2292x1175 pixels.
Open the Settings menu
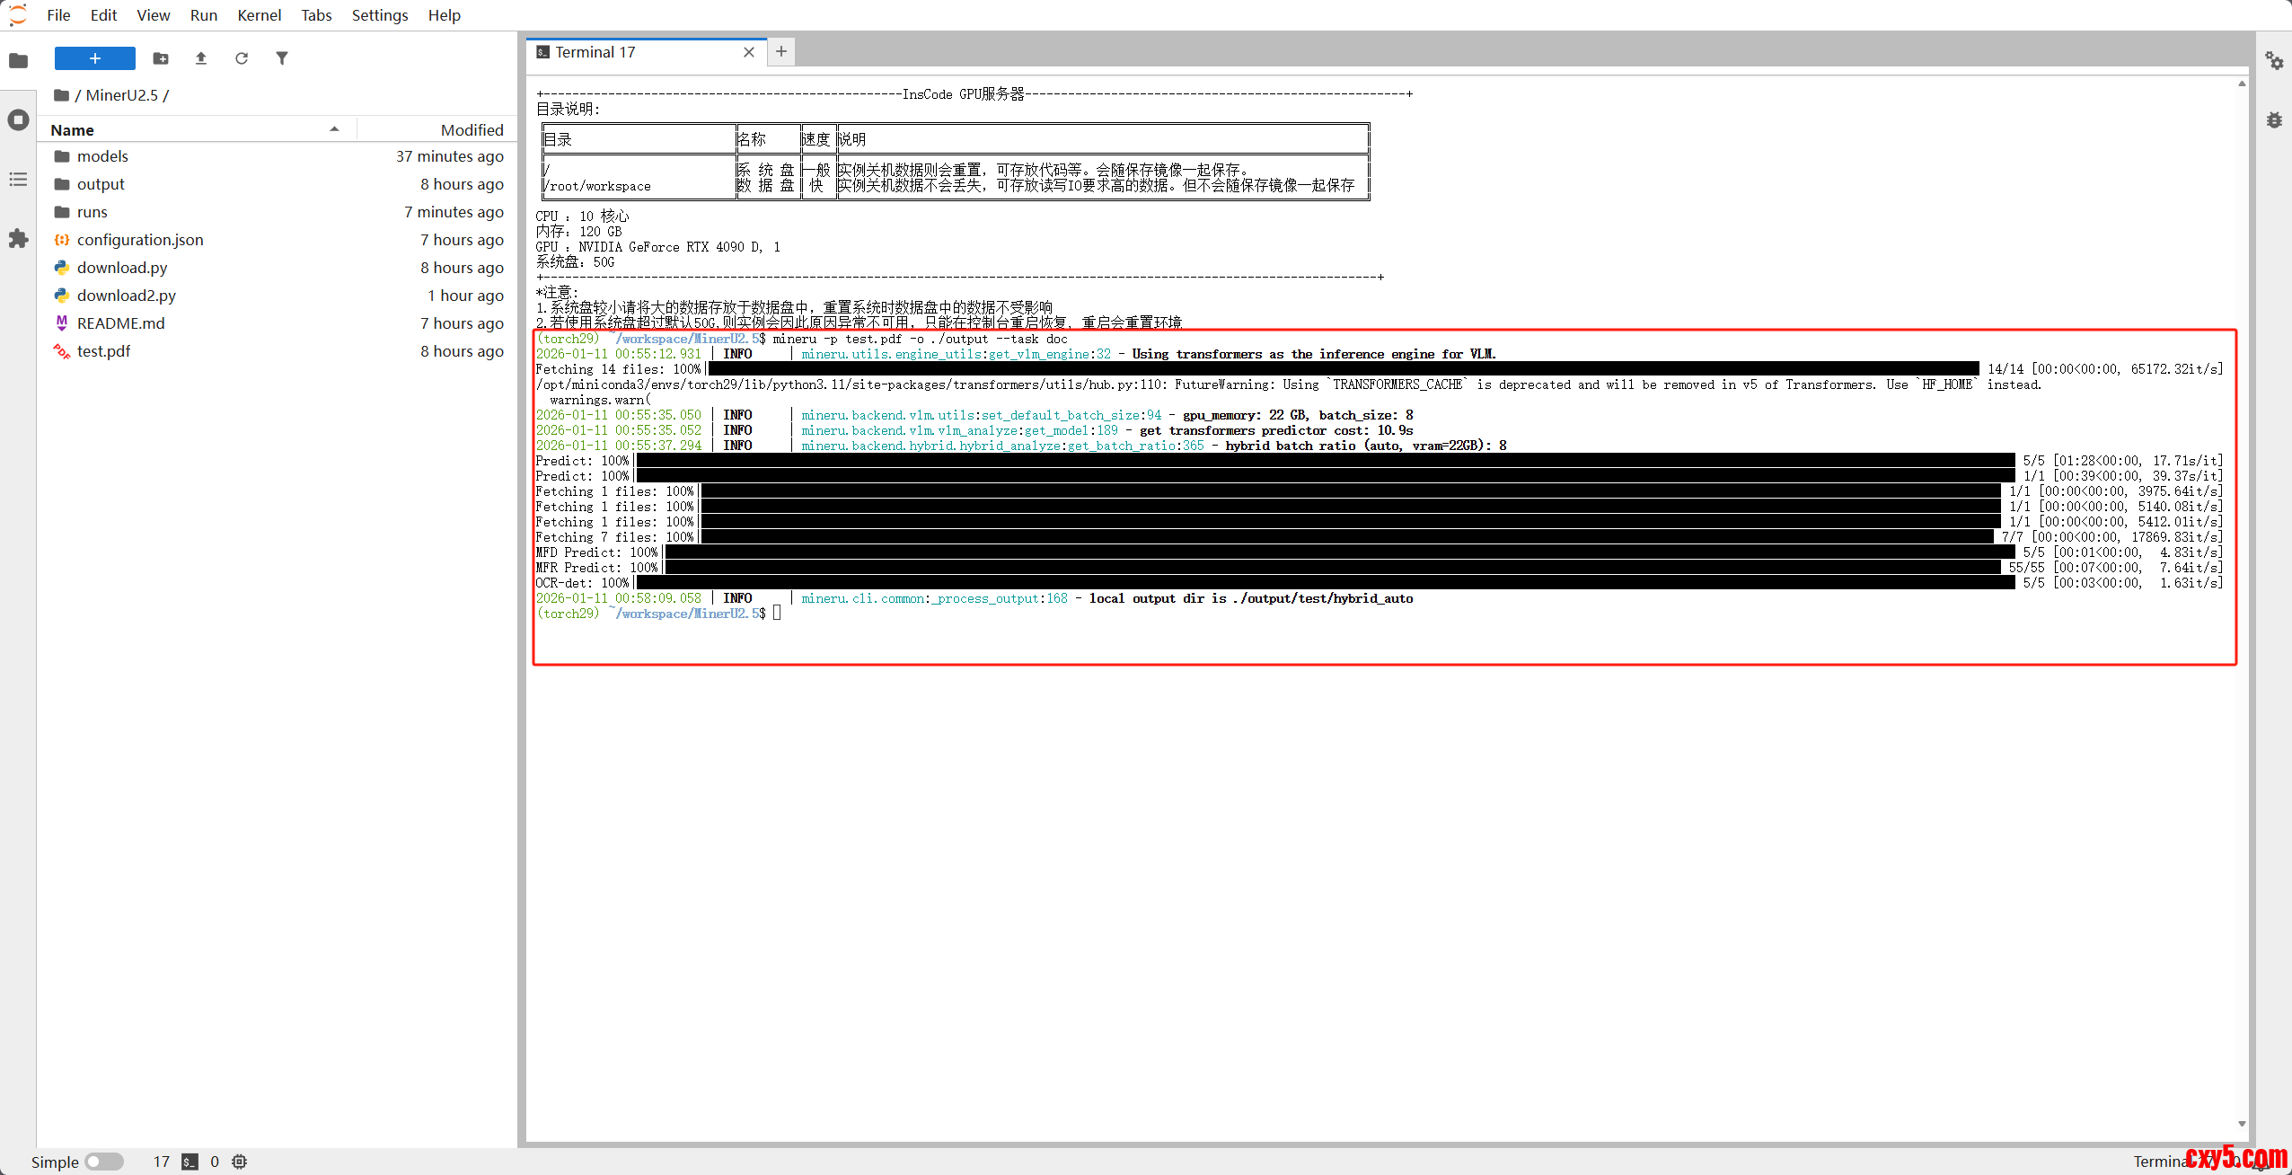tap(379, 15)
